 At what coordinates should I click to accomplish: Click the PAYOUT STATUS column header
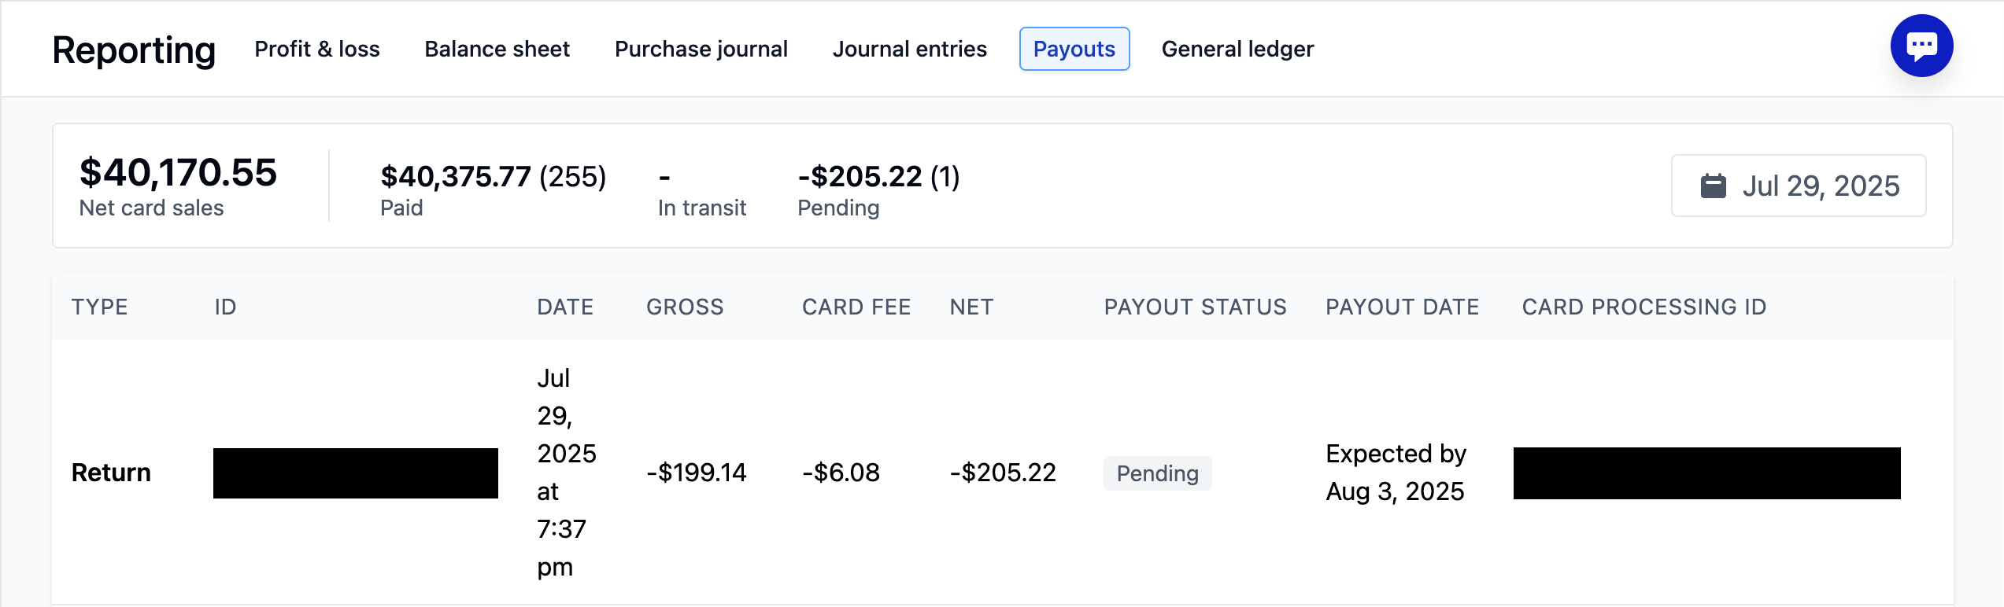point(1195,307)
